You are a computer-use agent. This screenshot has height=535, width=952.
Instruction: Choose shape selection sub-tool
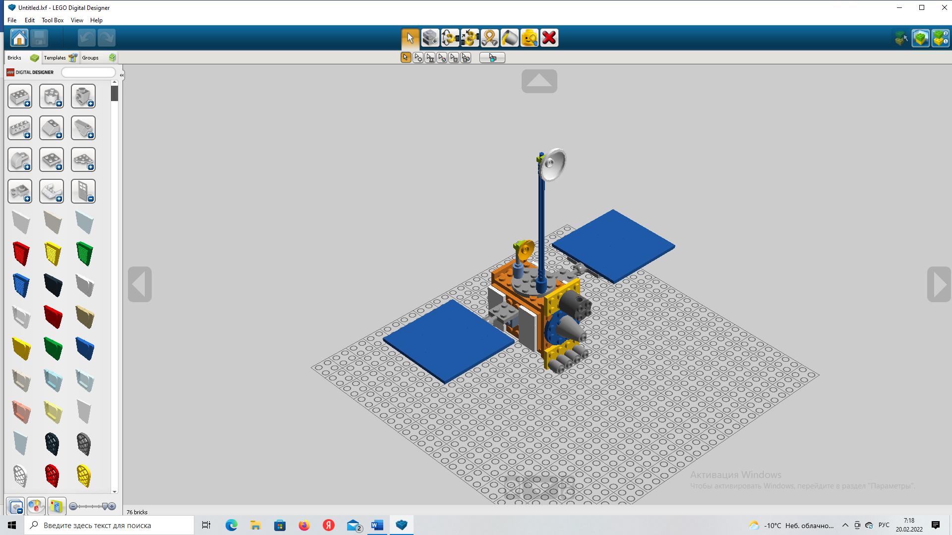click(x=454, y=58)
